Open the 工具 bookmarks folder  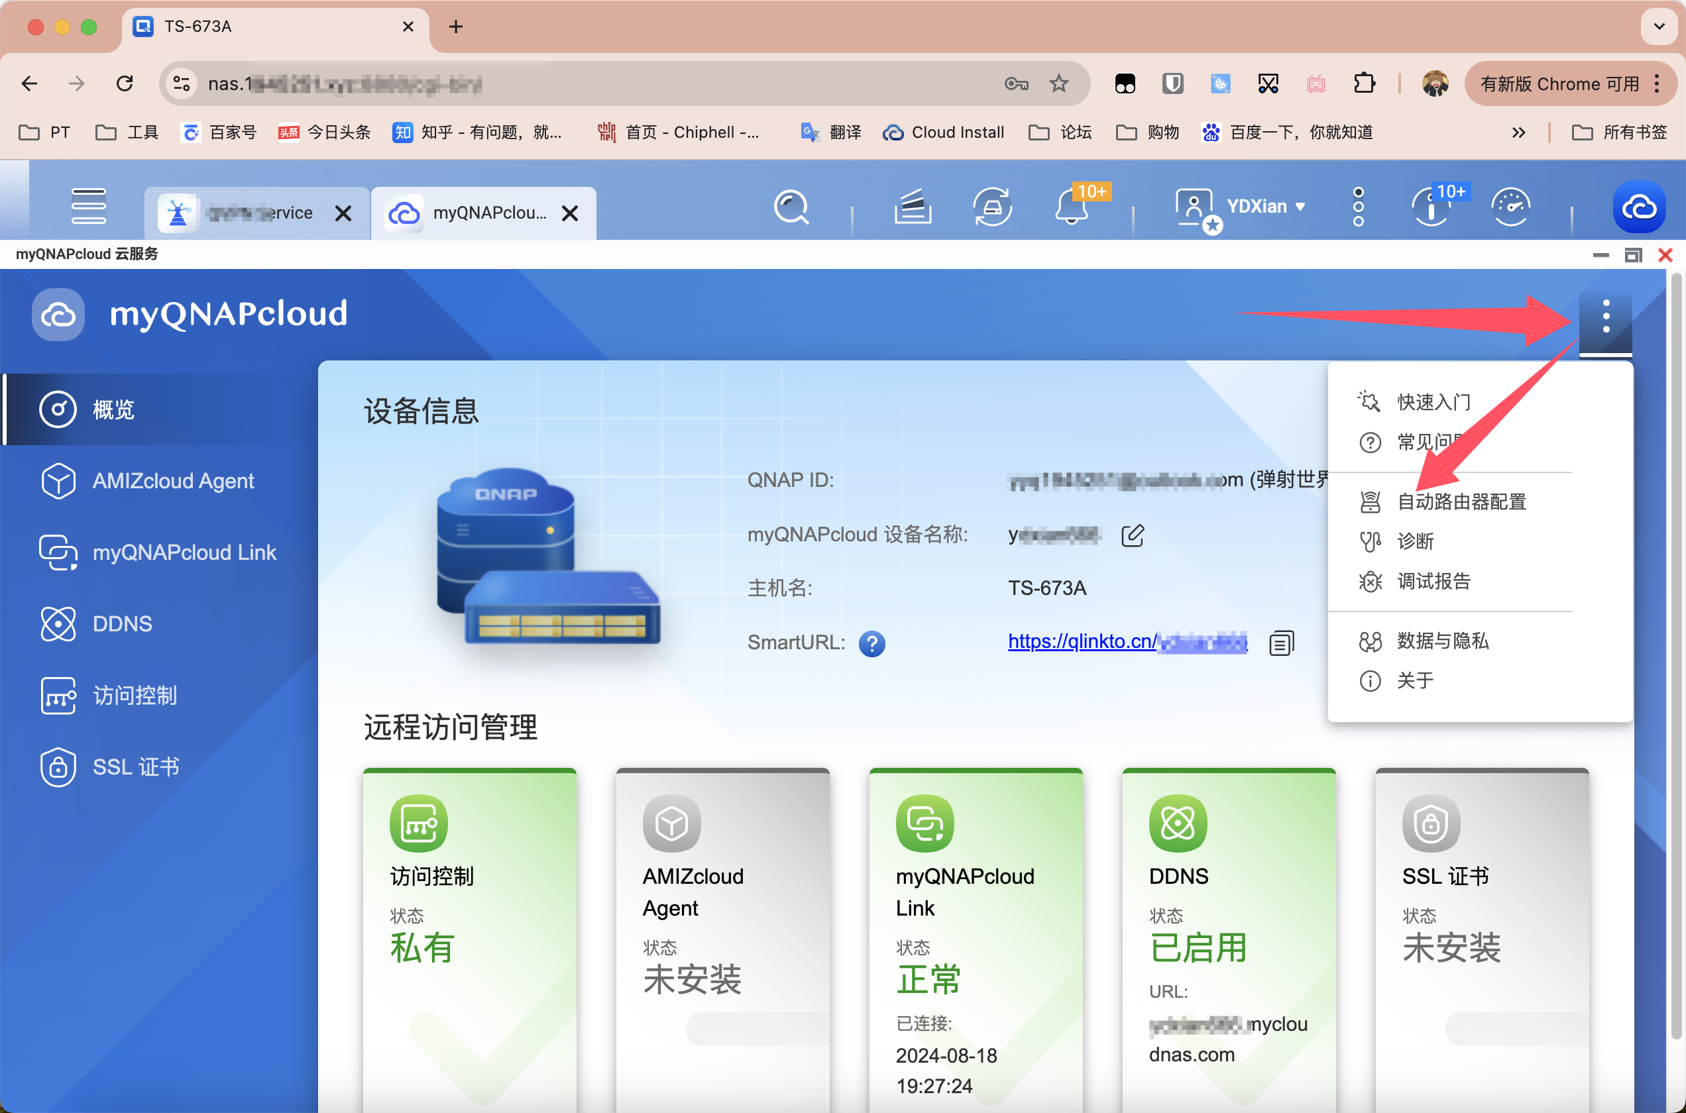pyautogui.click(x=127, y=132)
